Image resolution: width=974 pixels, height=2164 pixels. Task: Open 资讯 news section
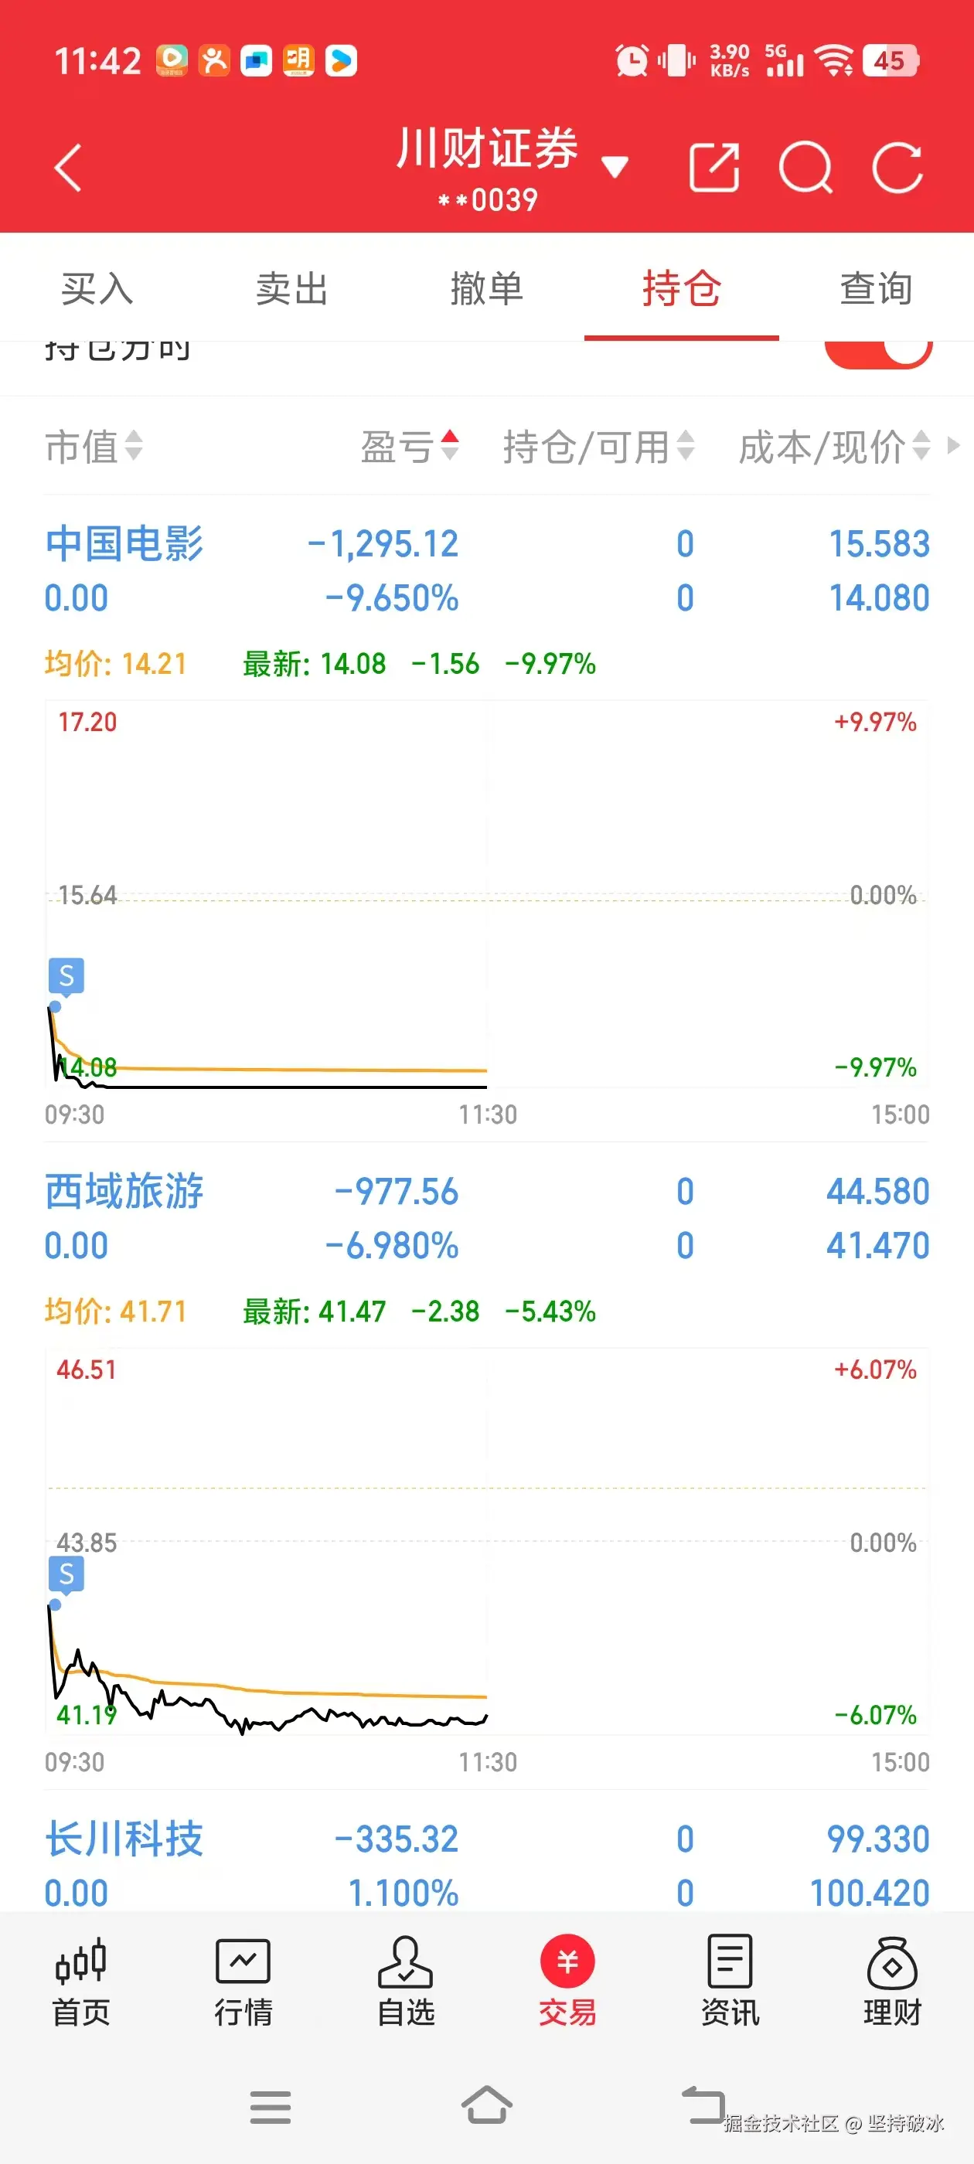[x=730, y=1982]
